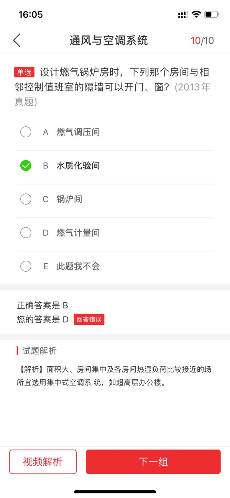Select option E 此题我不会 radio
The height and width of the screenshot is (498, 230).
click(x=26, y=266)
